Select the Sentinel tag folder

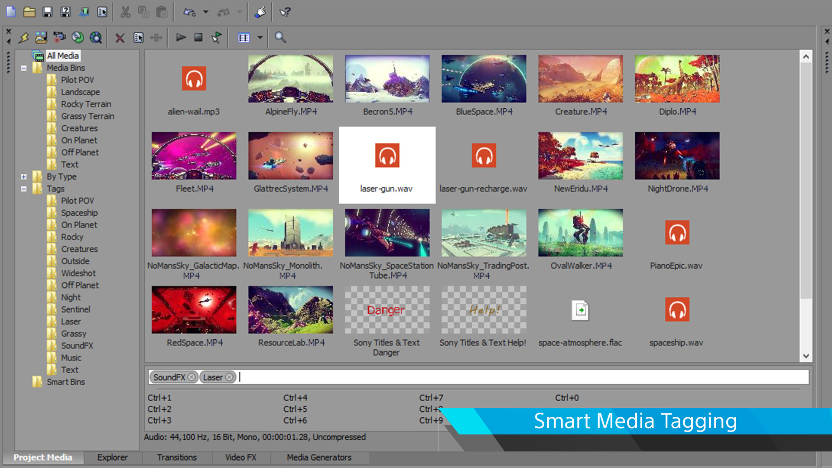(x=76, y=310)
